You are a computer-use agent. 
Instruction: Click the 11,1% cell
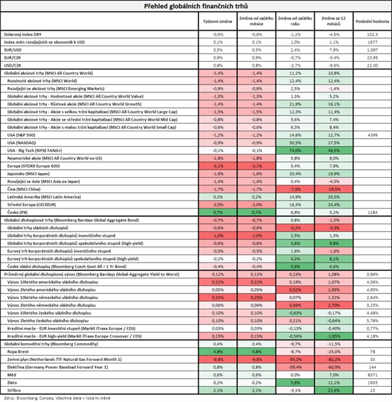334,382
